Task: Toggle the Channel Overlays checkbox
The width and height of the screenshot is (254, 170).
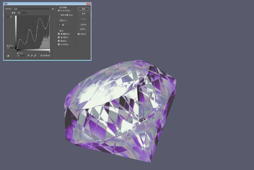Action: [59, 34]
